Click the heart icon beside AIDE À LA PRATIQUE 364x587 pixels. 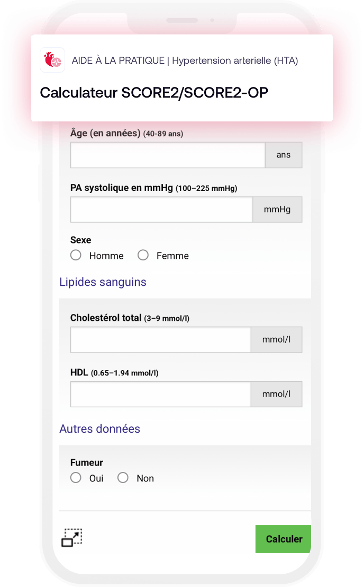click(52, 60)
